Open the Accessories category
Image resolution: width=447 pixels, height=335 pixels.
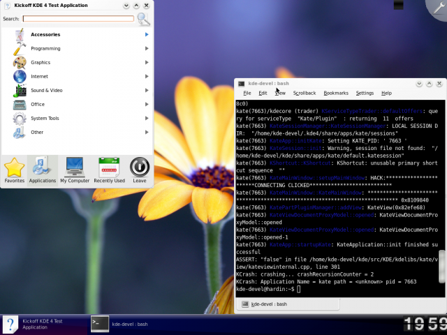coord(45,34)
